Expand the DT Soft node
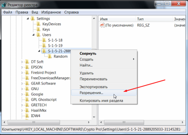 (x=22, y=62)
